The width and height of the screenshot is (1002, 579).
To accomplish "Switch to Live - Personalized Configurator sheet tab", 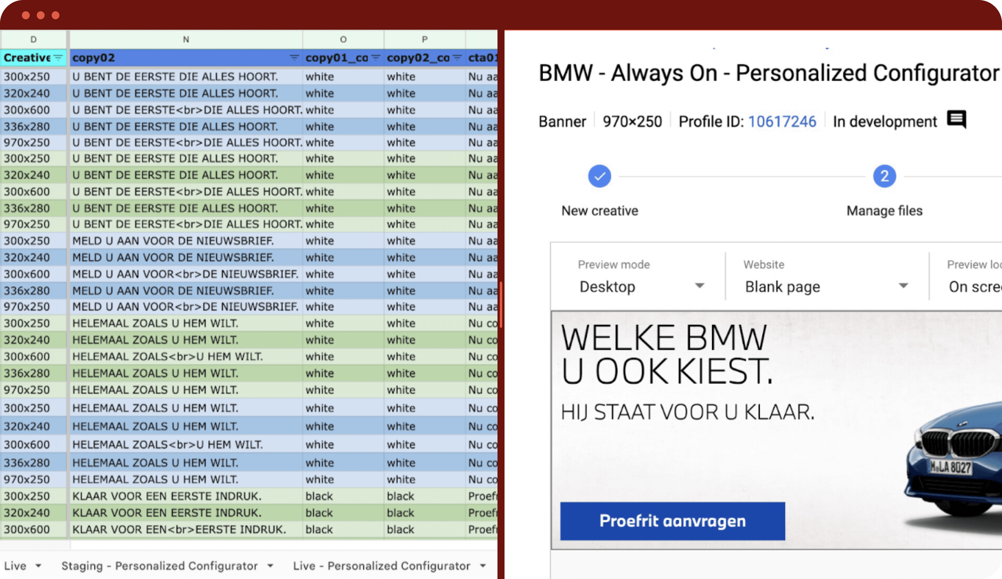I will [x=382, y=565].
